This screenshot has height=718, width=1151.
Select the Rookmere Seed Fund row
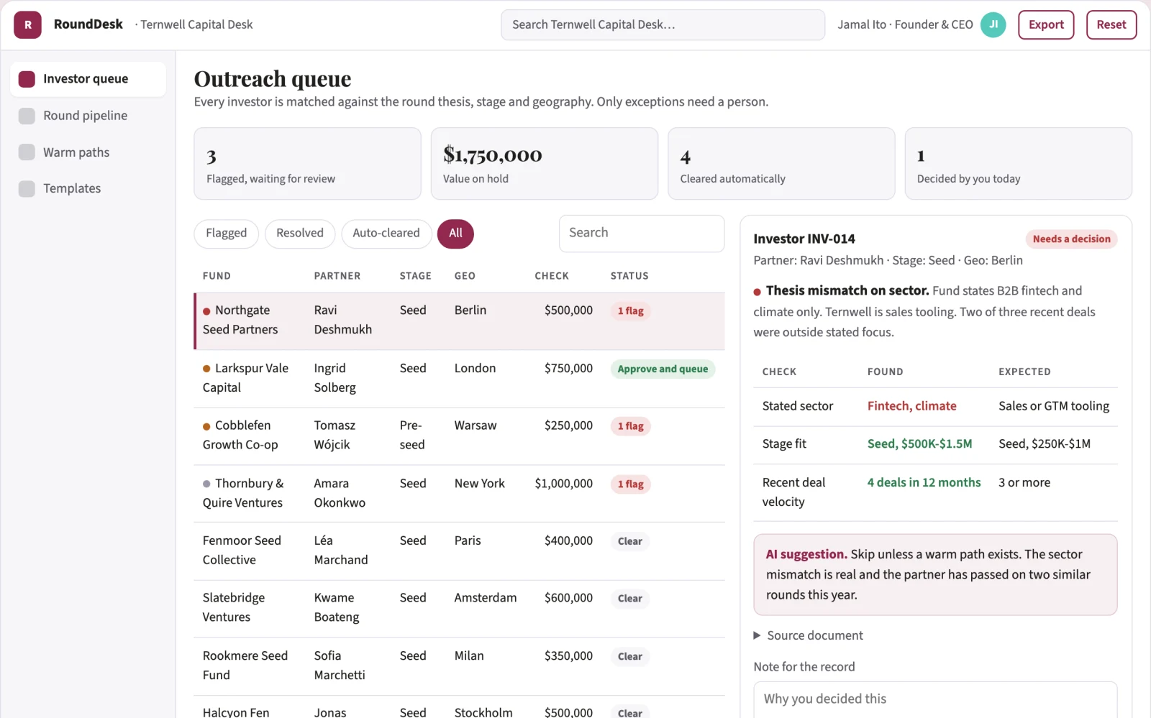coord(459,666)
